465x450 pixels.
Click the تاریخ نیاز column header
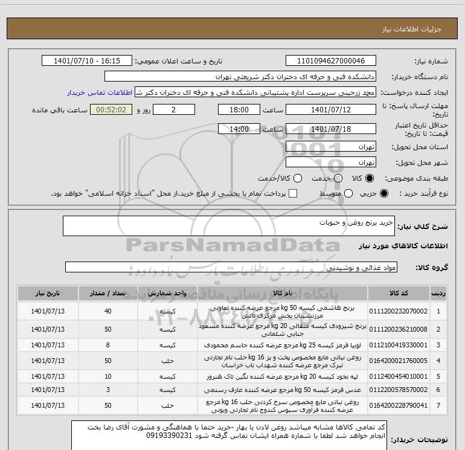(48, 293)
